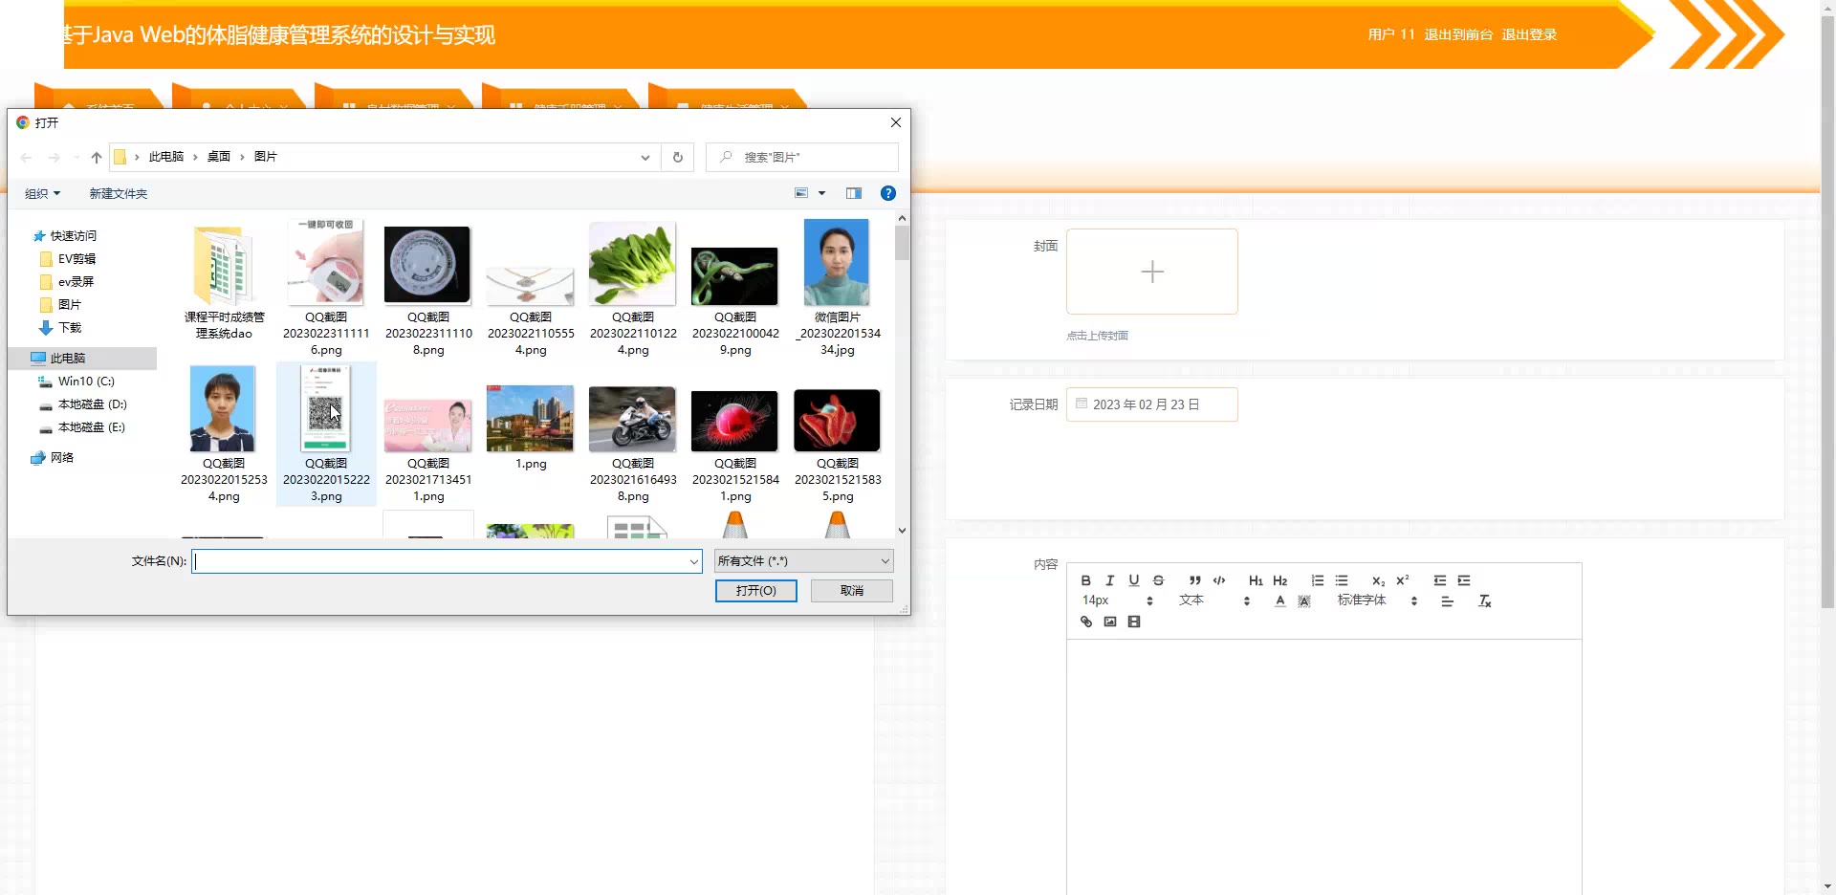
Task: Insert a code block in the editor
Action: (x=1219, y=580)
